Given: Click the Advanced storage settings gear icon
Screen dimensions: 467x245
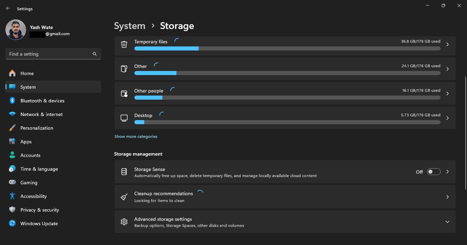Looking at the screenshot, I should [x=124, y=222].
